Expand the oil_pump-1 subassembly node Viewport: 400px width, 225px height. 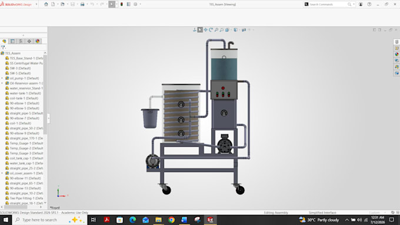pos(2,78)
